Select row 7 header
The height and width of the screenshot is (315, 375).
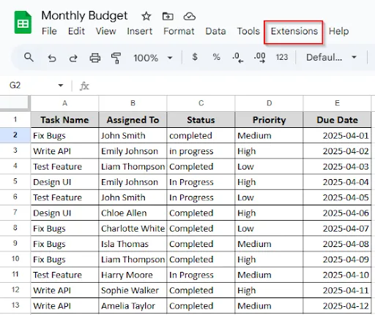[x=15, y=213]
